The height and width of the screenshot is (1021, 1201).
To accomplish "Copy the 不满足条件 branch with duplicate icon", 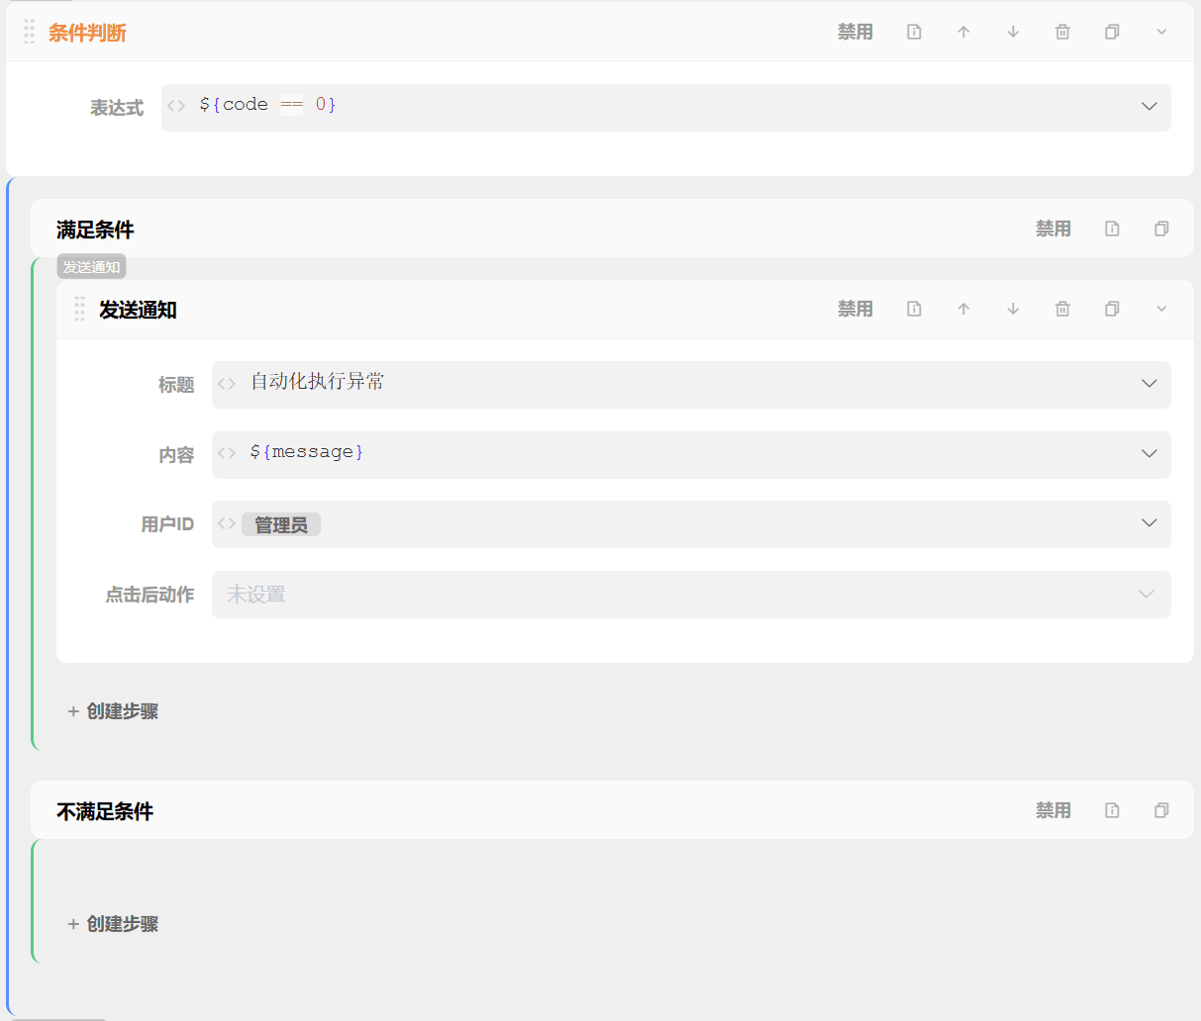I will tap(1161, 810).
